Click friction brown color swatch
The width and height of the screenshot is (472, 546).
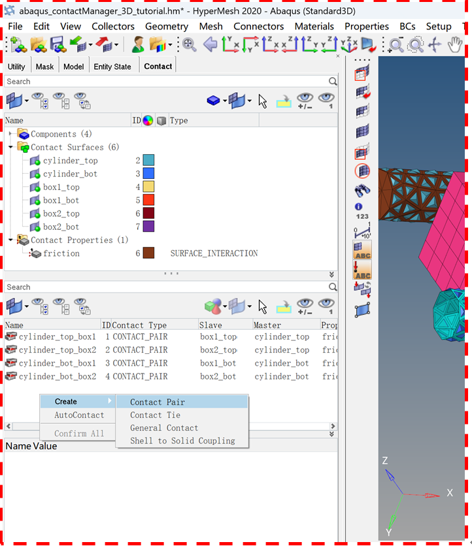coord(148,253)
